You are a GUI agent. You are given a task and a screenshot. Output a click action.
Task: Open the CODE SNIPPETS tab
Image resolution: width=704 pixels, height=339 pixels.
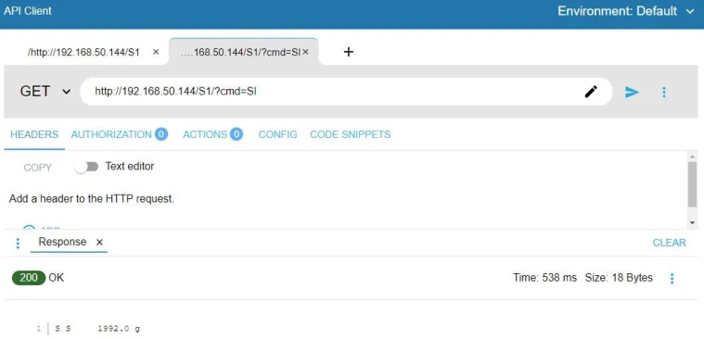351,134
